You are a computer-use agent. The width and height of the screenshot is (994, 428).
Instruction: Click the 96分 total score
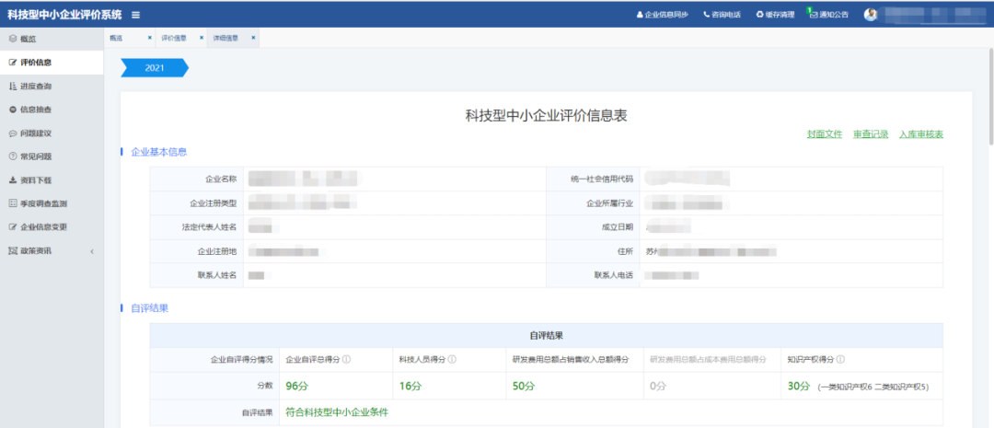tap(296, 386)
